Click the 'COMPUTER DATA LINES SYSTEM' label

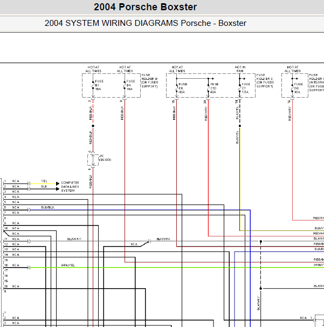70,187
